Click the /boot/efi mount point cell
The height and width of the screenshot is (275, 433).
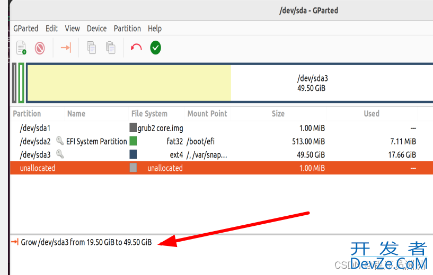[200, 141]
